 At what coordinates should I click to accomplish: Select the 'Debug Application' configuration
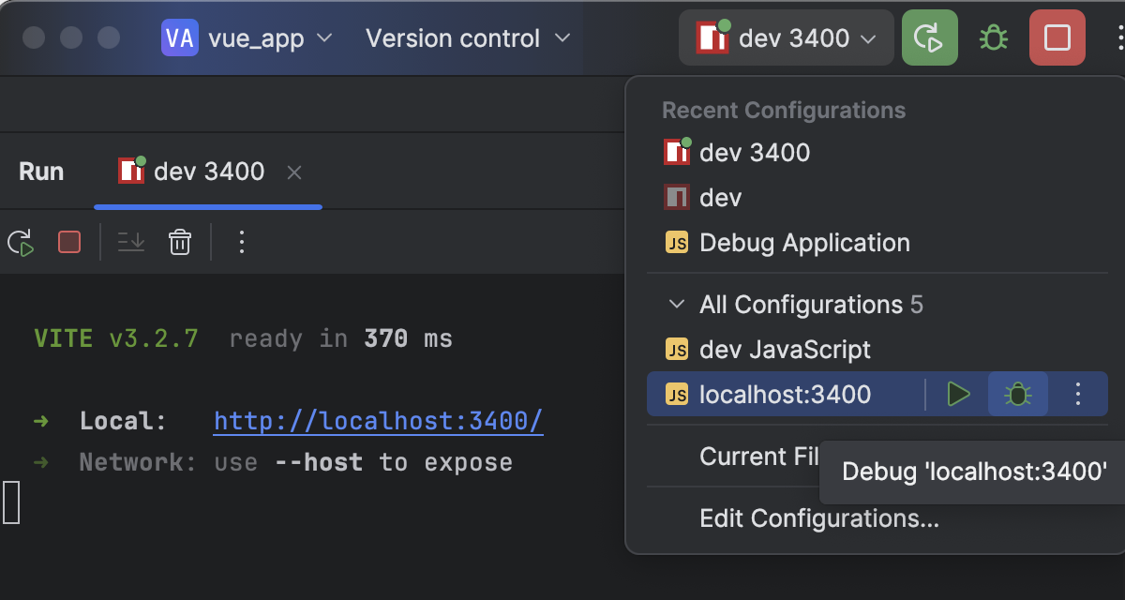(804, 243)
